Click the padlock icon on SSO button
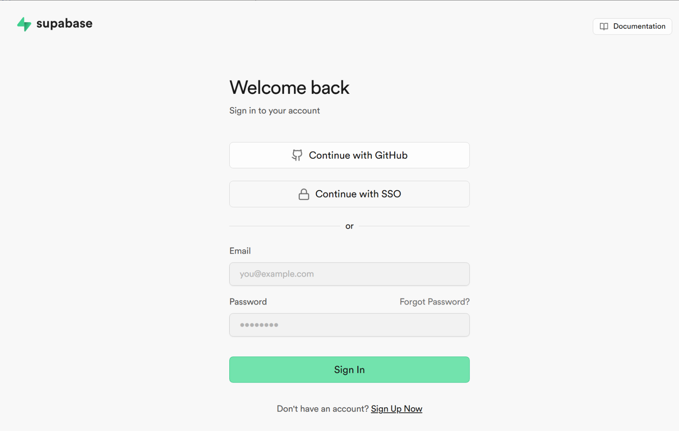Screen dimensions: 679x431 pos(304,194)
